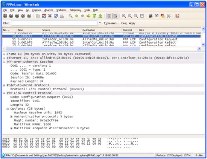Viewport: 207px width, 159px height.
Task: Go back in packet history
Action: (76, 16)
